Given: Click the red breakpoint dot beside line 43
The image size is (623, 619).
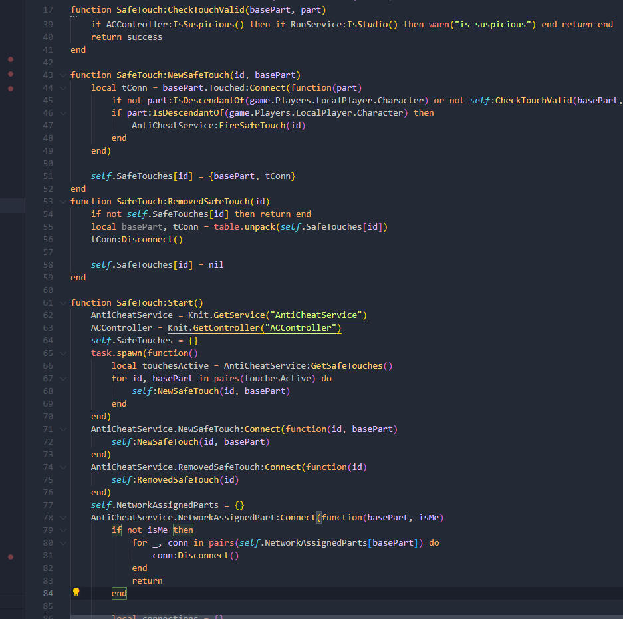Looking at the screenshot, I should [x=11, y=73].
